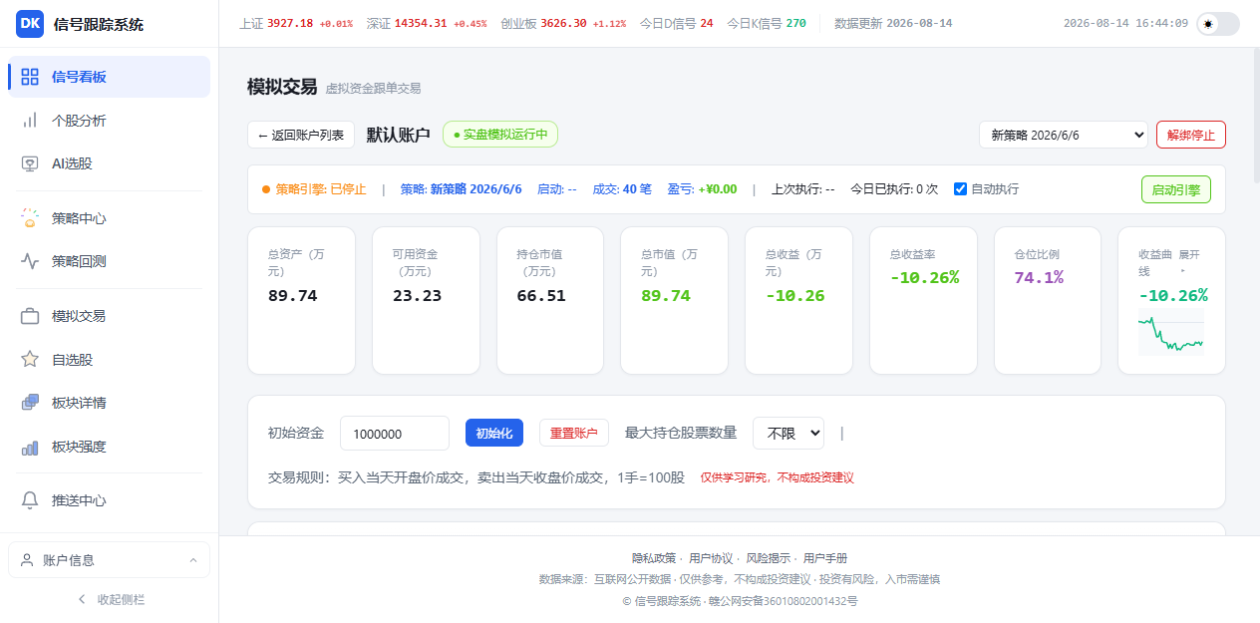
Task: Click the 初始资金 input field
Action: tap(395, 433)
